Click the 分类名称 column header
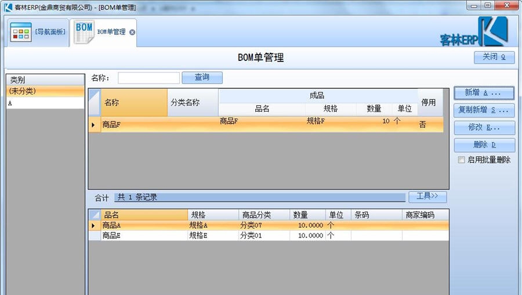 [193, 102]
